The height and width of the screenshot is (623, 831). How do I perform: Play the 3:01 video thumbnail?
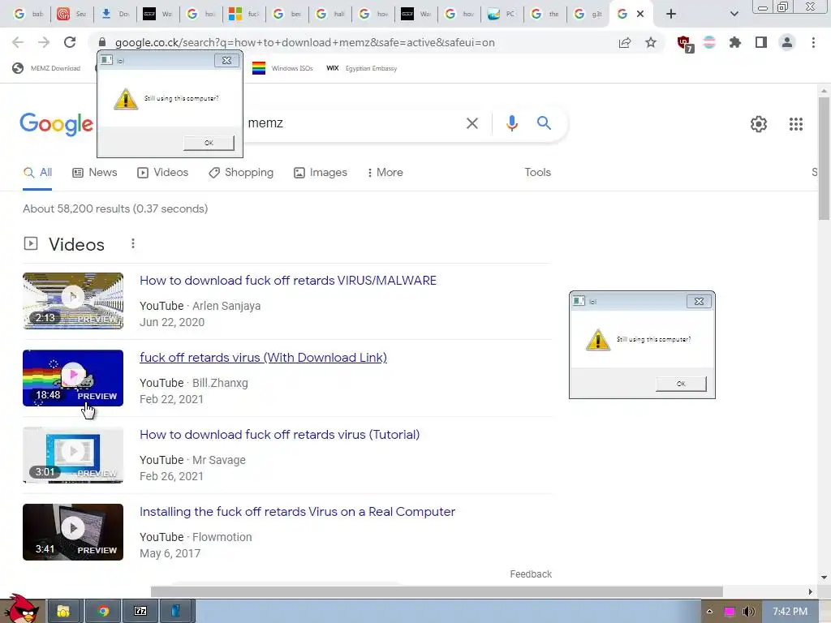click(73, 455)
